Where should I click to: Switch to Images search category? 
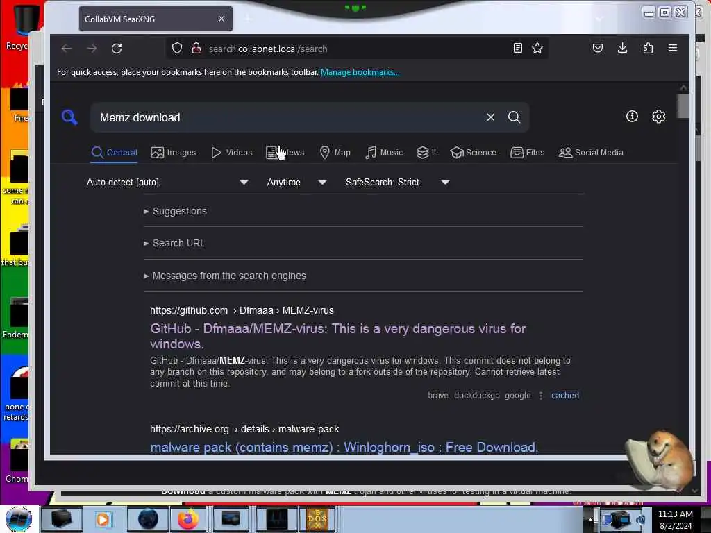173,153
